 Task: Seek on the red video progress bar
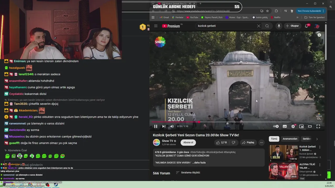(x=237, y=122)
